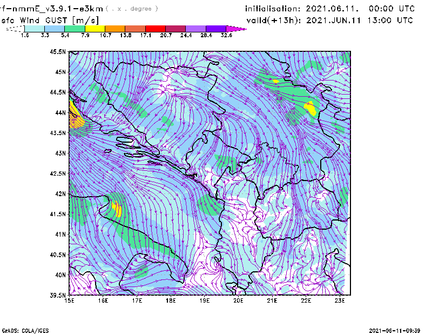
Task: Click the 39.5N latitude label
Action: click(x=58, y=295)
